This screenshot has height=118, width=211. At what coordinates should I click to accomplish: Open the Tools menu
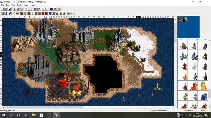[x=19, y=5]
